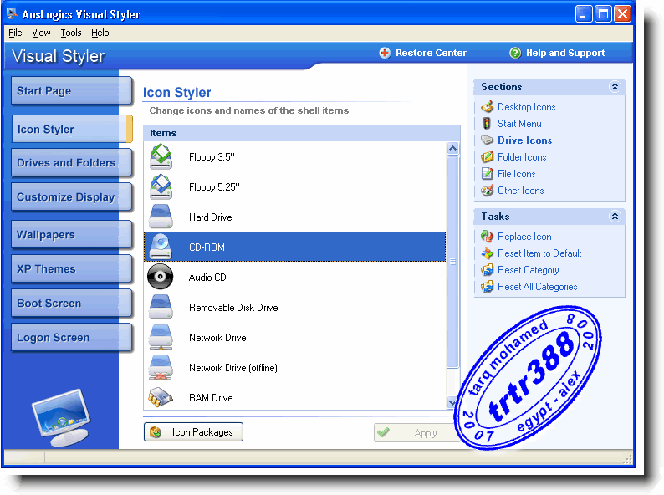
Task: Open the Boot Screen section
Action: coord(71,304)
